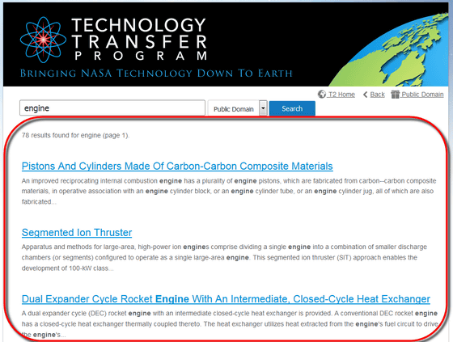The height and width of the screenshot is (342, 453).
Task: Click the dropdown arrow next to Public Domain
Action: pyautogui.click(x=263, y=108)
